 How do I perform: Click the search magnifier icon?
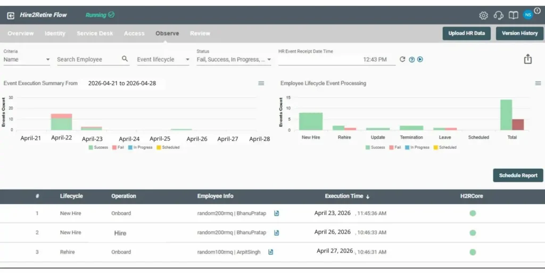point(125,59)
